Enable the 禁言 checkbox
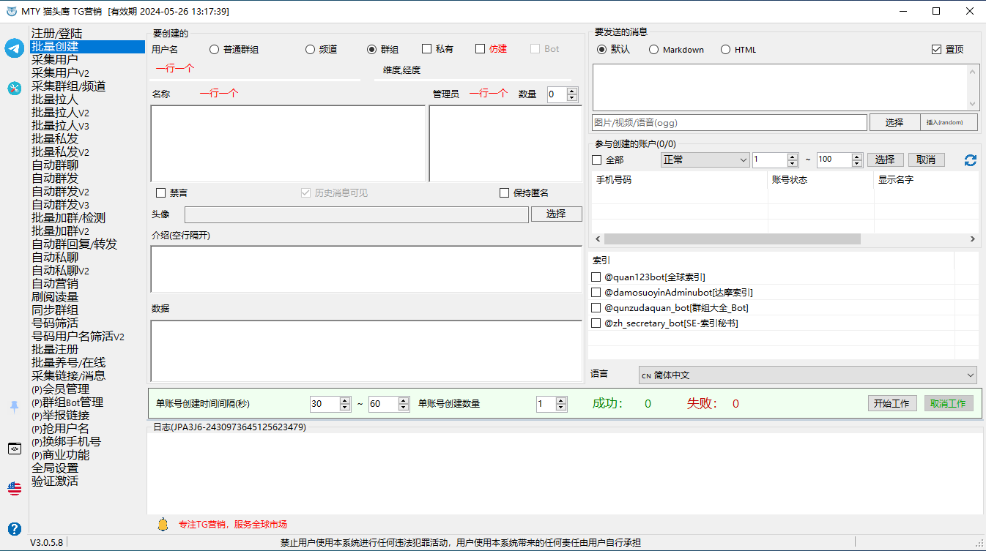 point(161,193)
